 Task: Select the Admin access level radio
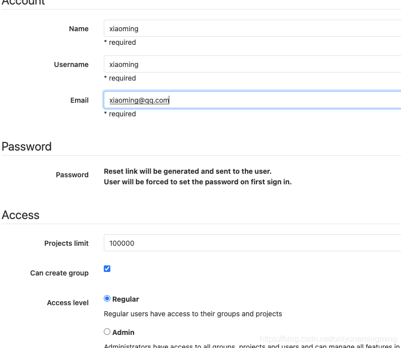point(107,332)
